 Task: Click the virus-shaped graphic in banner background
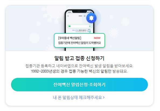114,33
